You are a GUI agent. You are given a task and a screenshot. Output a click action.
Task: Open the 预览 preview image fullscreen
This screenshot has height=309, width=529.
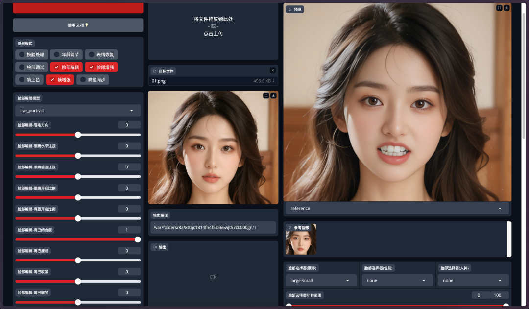(x=499, y=8)
